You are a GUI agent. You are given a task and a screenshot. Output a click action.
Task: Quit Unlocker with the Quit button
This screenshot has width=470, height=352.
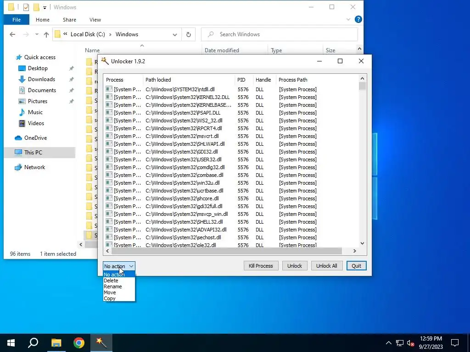(x=356, y=266)
